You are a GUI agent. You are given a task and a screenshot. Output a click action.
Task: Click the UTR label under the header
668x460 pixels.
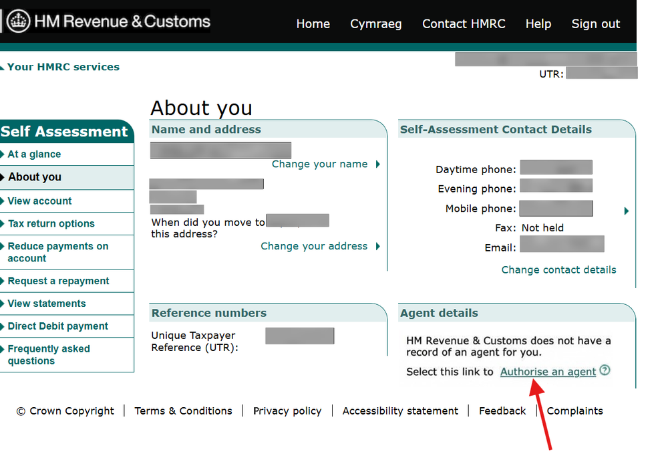click(551, 74)
